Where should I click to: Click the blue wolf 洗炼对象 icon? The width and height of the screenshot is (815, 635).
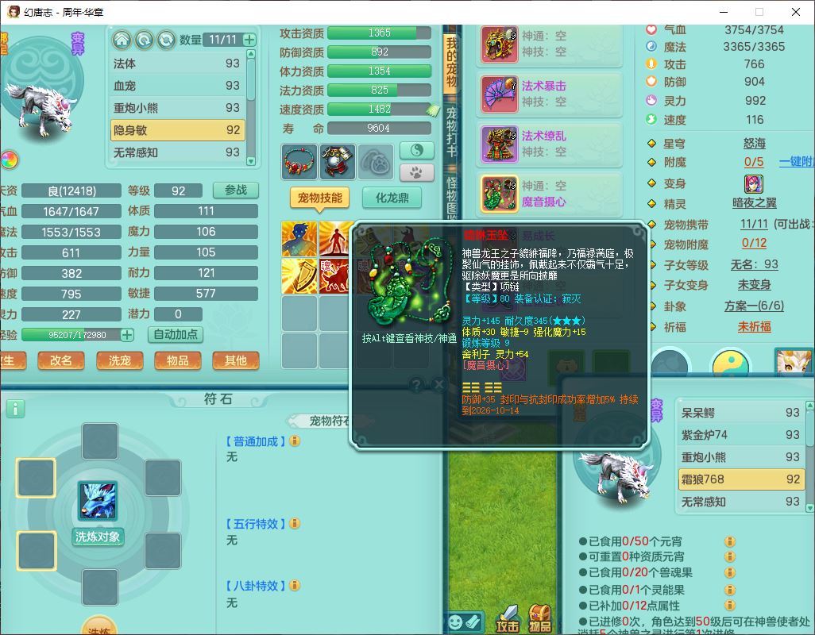[98, 501]
